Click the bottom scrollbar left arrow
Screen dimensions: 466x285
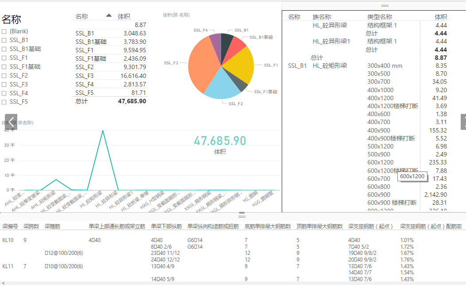(x=3, y=283)
